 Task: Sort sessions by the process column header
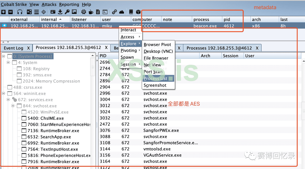(207, 19)
